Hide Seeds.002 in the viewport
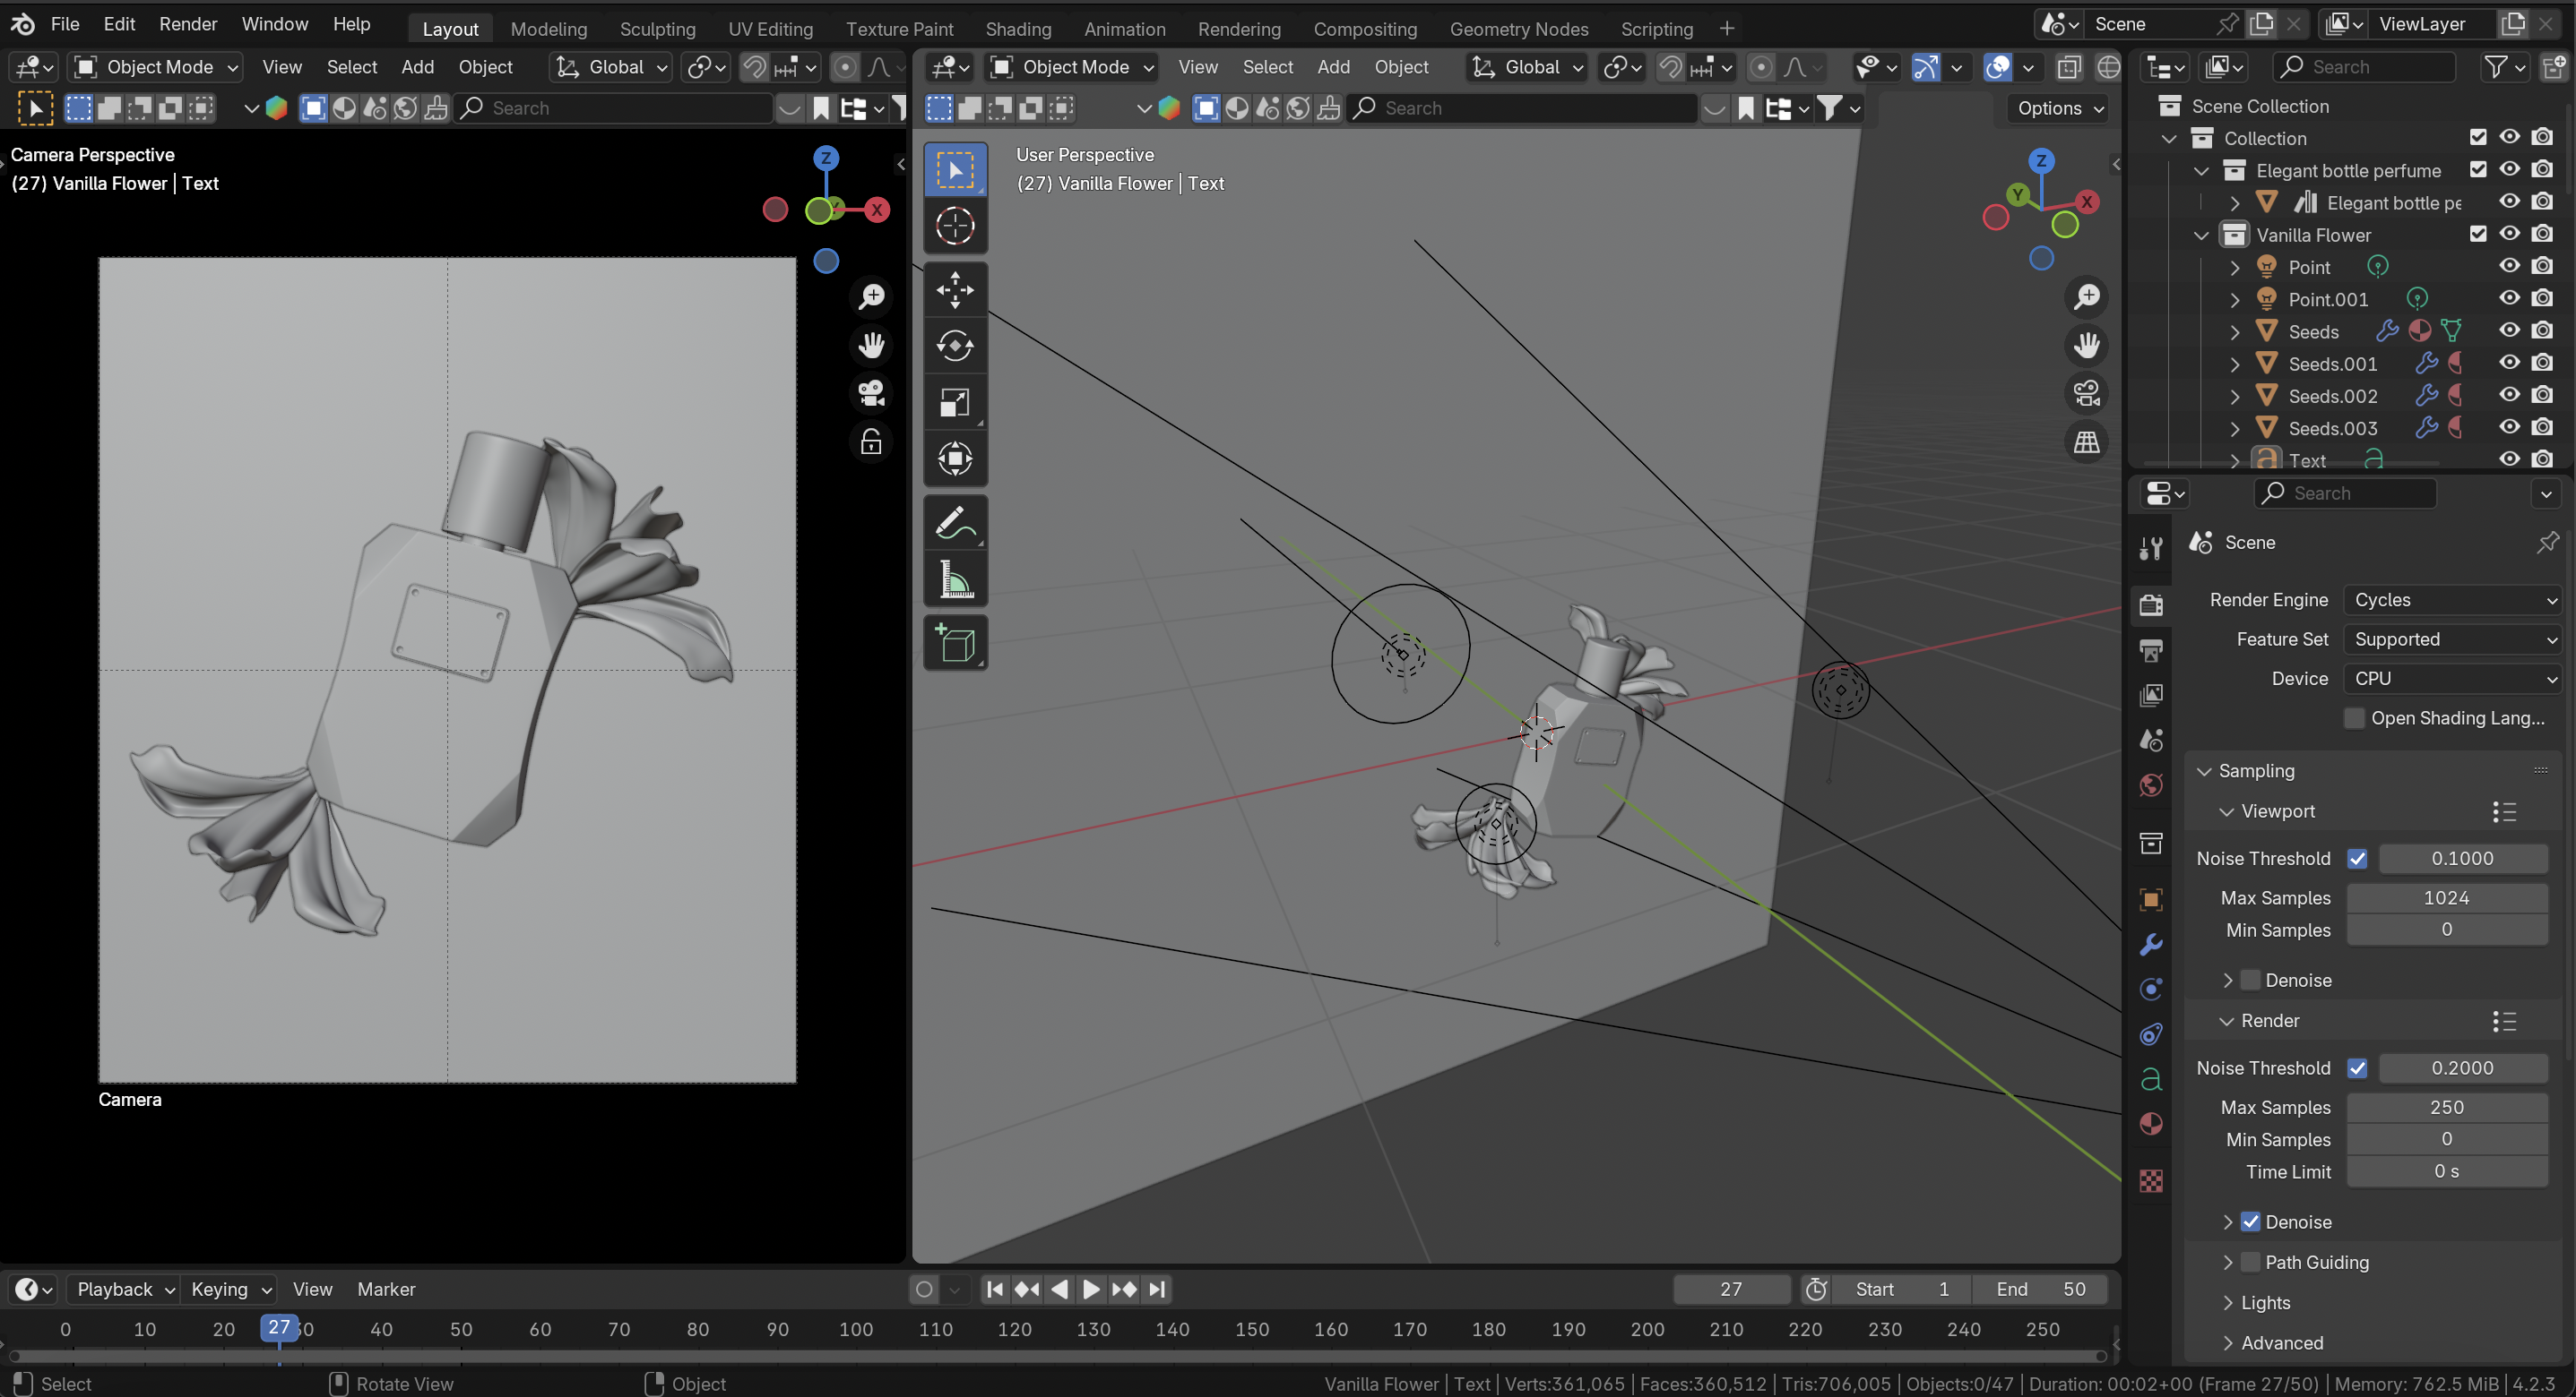This screenshot has height=1397, width=2576. [2509, 395]
